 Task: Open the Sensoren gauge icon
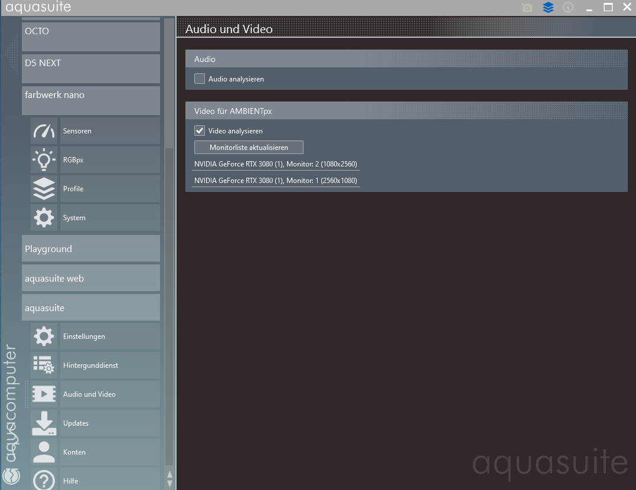44,131
